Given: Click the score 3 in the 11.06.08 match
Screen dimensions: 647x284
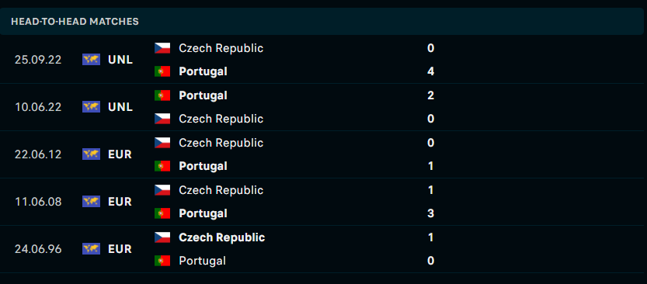Looking at the screenshot, I should [431, 213].
